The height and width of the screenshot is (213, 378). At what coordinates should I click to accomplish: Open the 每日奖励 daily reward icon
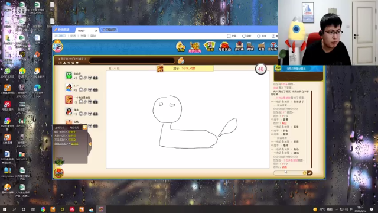click(x=224, y=46)
